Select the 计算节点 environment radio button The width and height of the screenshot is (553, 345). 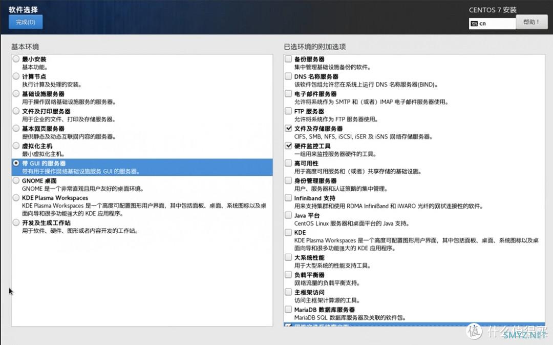click(16, 76)
